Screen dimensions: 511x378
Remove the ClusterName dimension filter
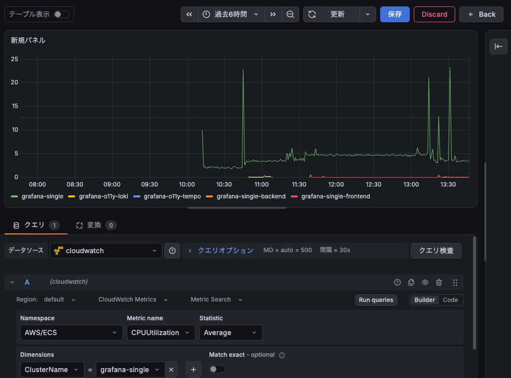click(x=171, y=370)
